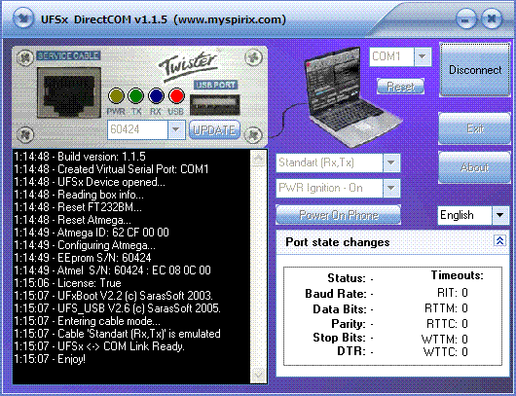This screenshot has width=516, height=396.
Task: Click the 'RIT: 0' value
Action: coord(452,293)
